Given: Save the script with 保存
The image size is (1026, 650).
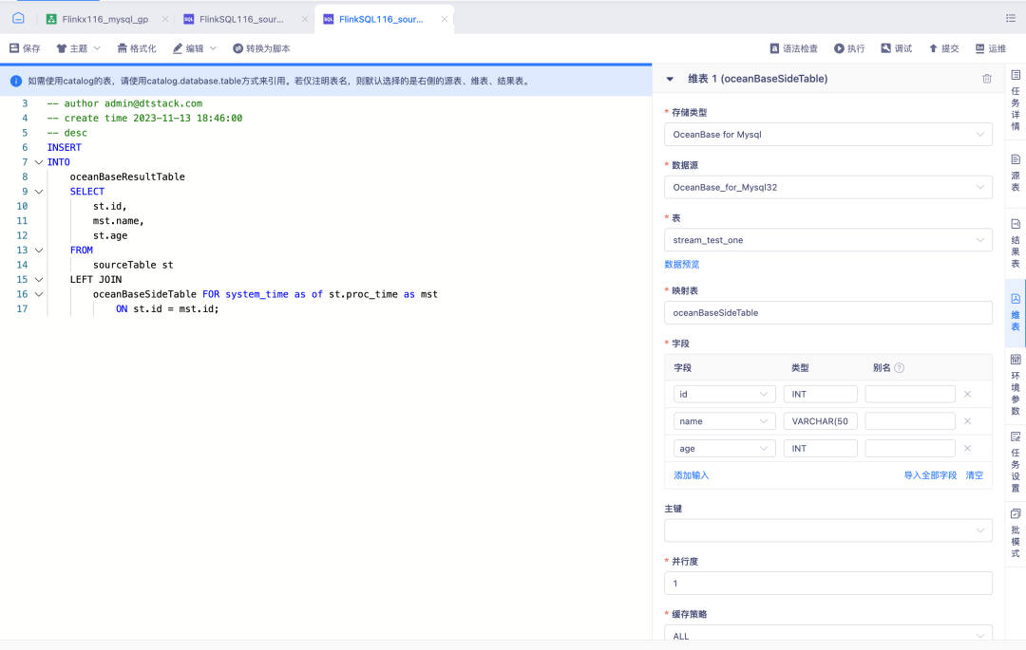Looking at the screenshot, I should (25, 48).
